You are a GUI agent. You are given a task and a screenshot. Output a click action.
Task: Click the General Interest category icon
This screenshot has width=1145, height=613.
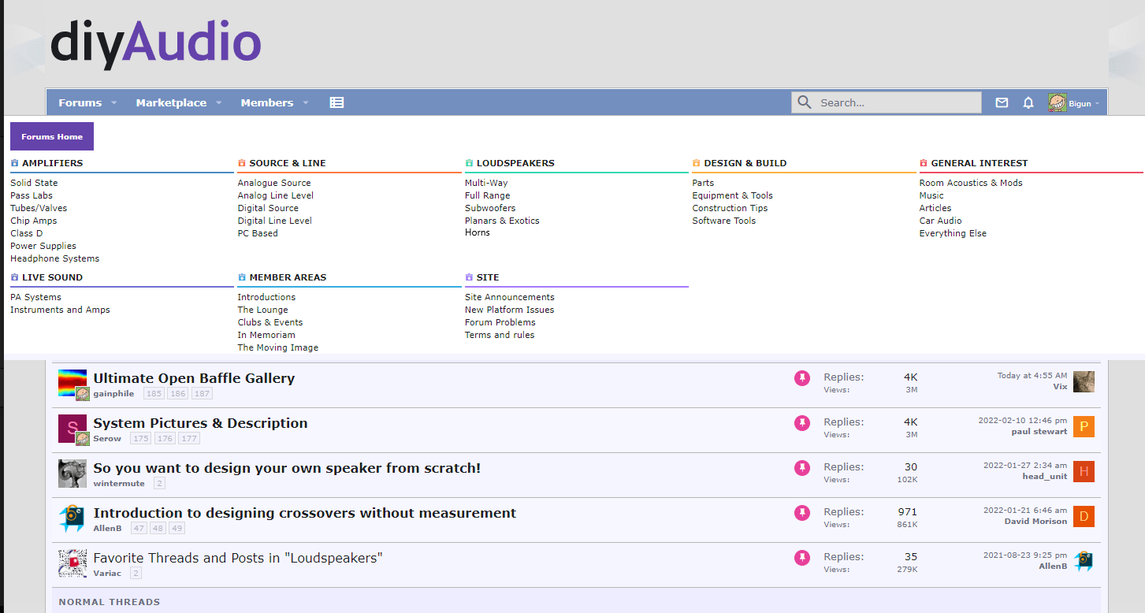[x=924, y=163]
